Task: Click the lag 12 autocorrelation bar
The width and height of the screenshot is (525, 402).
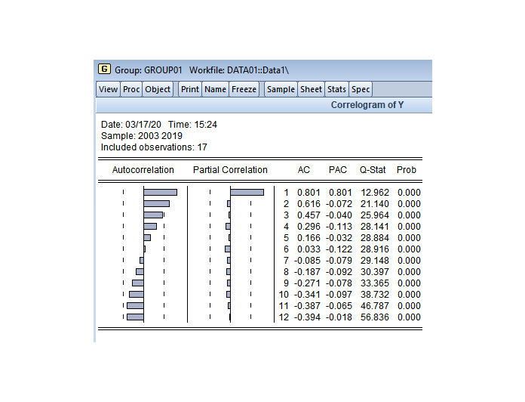Action: [135, 317]
